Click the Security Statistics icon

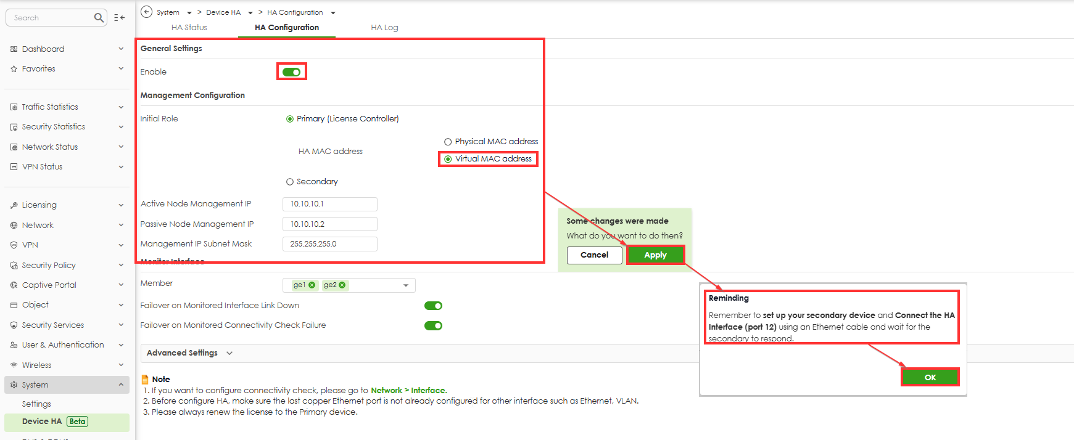[x=14, y=127]
